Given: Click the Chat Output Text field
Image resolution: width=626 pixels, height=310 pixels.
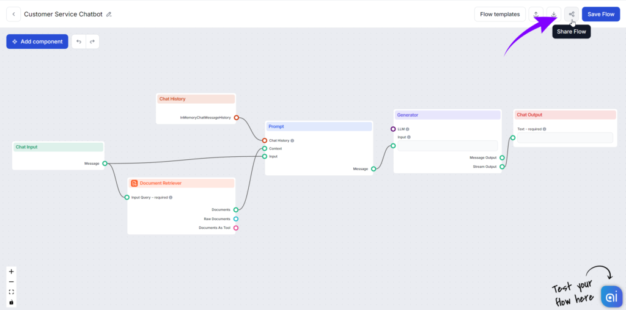Looking at the screenshot, I should (x=565, y=138).
